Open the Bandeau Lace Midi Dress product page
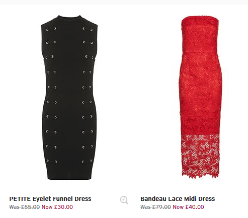The width and height of the screenshot is (248, 218). pos(178,199)
